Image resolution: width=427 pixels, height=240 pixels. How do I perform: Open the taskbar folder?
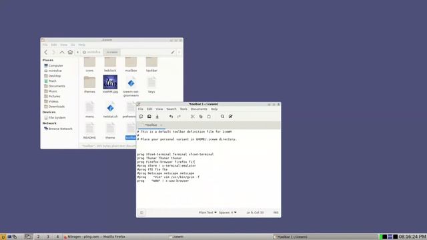(151, 65)
